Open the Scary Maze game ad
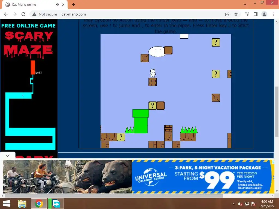The width and height of the screenshot is (279, 209). click(x=29, y=89)
